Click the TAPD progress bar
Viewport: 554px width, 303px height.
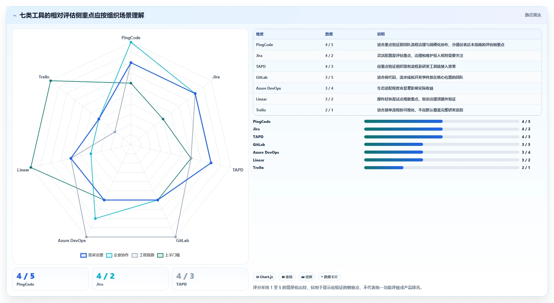point(441,137)
